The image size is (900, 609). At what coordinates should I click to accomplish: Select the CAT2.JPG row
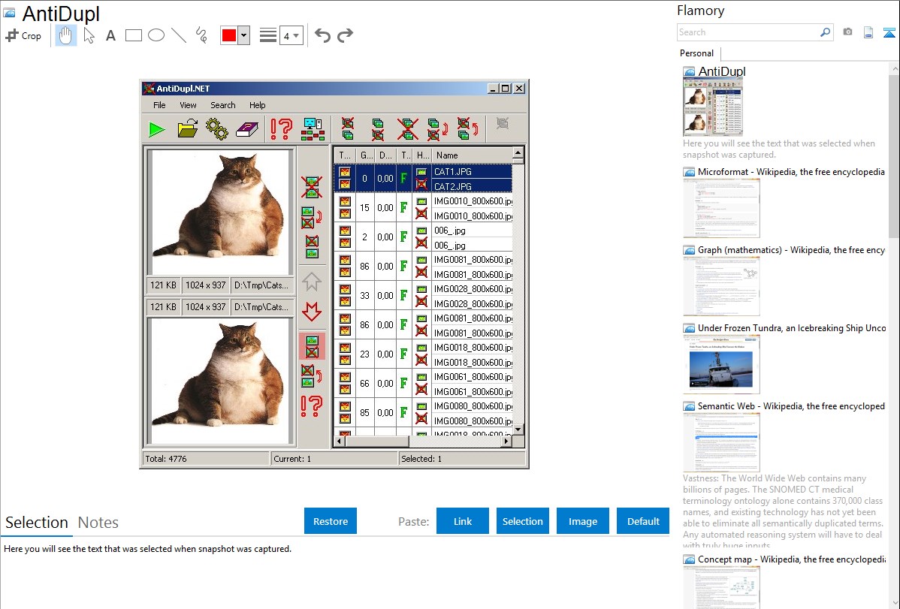tap(472, 186)
